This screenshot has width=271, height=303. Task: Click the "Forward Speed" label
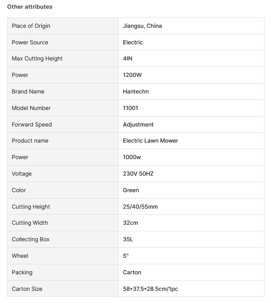tap(32, 125)
